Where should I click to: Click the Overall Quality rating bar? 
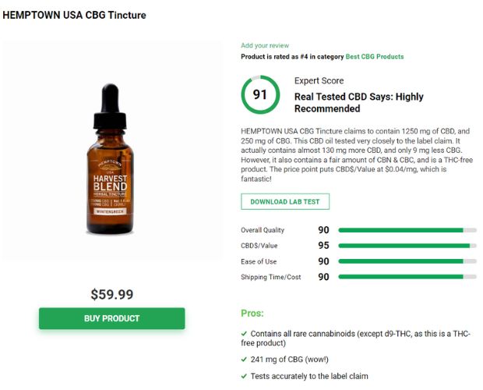(407, 230)
